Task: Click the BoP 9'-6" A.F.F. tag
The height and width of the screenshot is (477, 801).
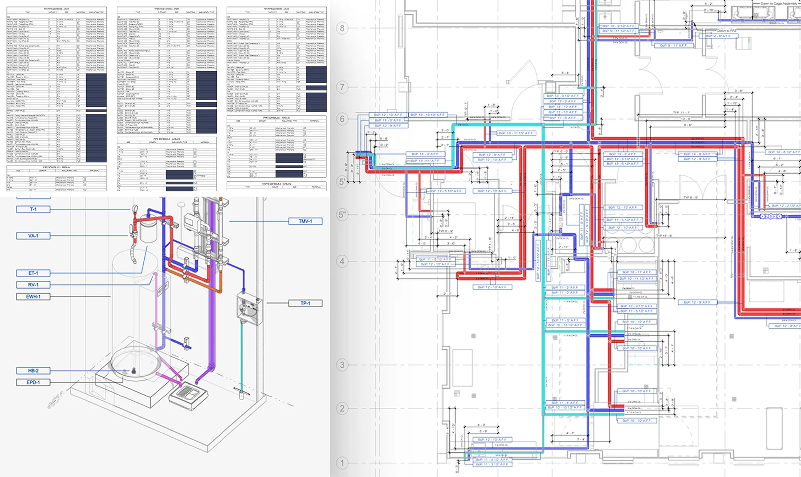Action: point(718,36)
